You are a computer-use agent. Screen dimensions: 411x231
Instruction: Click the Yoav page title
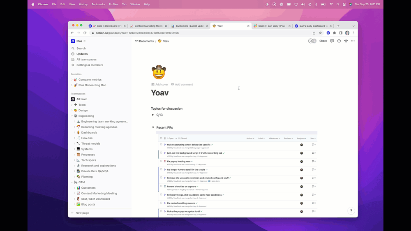click(159, 93)
